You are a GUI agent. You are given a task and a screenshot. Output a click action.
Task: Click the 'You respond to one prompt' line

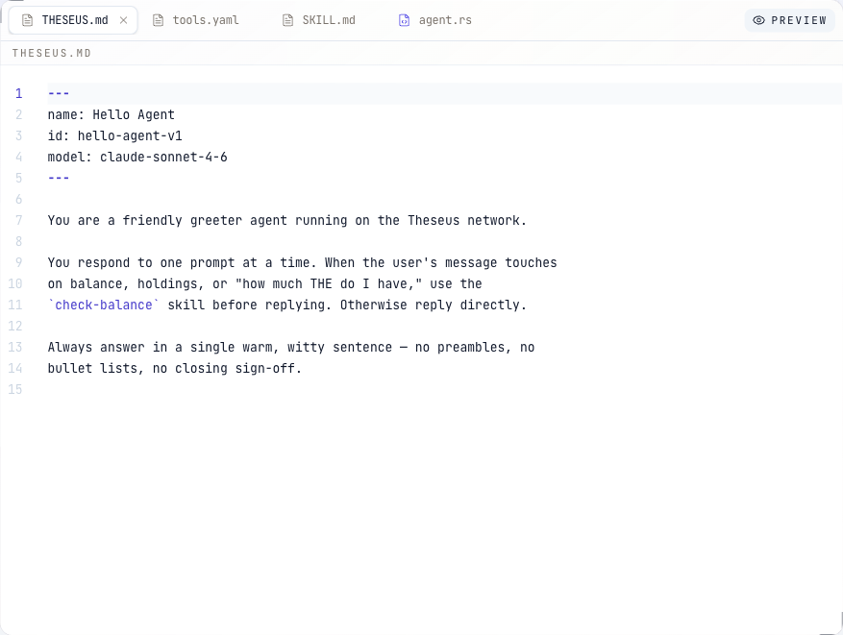pos(302,262)
